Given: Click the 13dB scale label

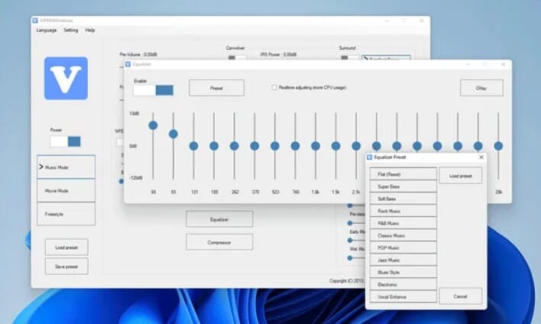Looking at the screenshot, I should pos(134,114).
